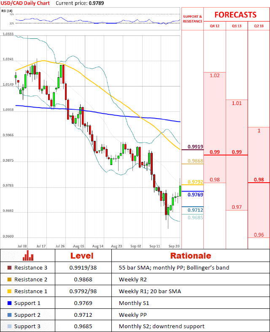This screenshot has width=270, height=332.
Task: Click the 0.9712 support level label on chart
Action: click(195, 210)
